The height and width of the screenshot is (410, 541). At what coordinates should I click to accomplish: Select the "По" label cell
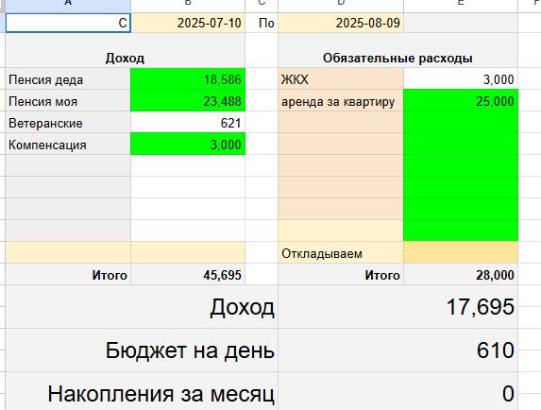pos(262,23)
